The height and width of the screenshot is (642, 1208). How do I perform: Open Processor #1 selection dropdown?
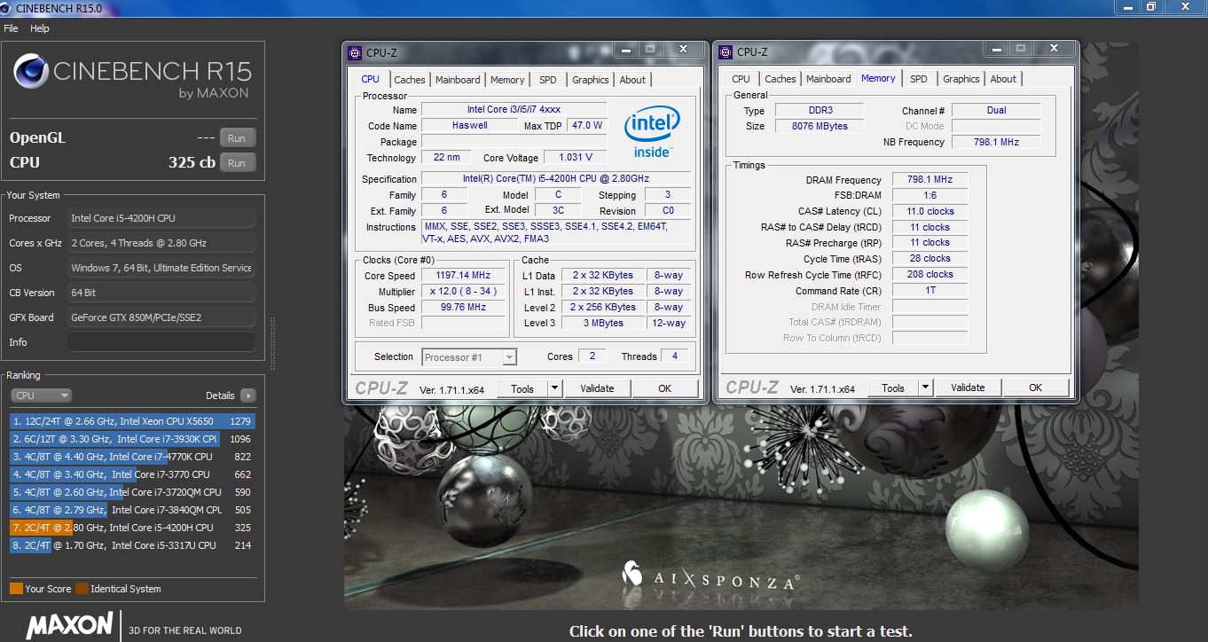469,357
